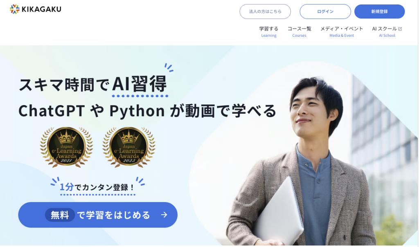Click the スキマ時間でAI習得 headline
Image resolution: width=419 pixels, height=247 pixels.
click(93, 84)
